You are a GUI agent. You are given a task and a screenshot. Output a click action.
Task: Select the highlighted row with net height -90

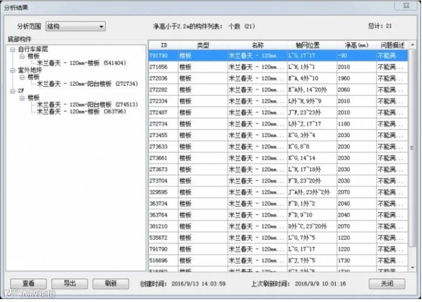click(x=278, y=56)
